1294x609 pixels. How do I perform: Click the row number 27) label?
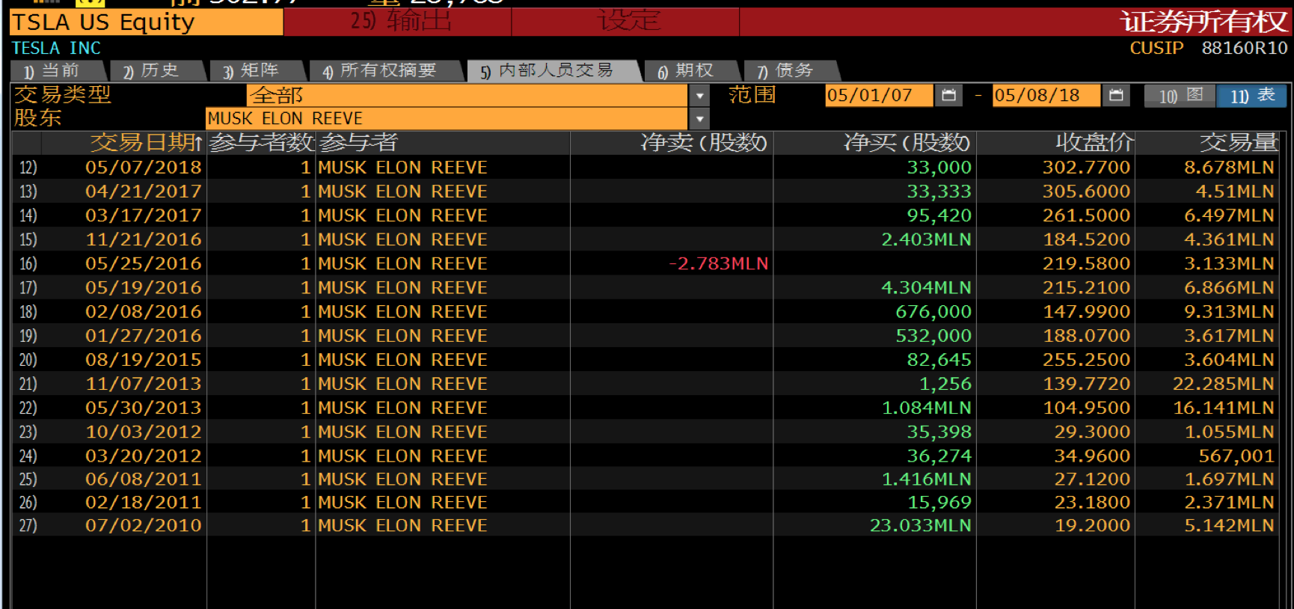[28, 525]
